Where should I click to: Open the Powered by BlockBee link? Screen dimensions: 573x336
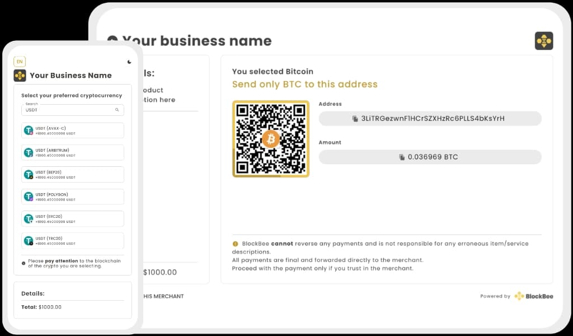pos(516,296)
